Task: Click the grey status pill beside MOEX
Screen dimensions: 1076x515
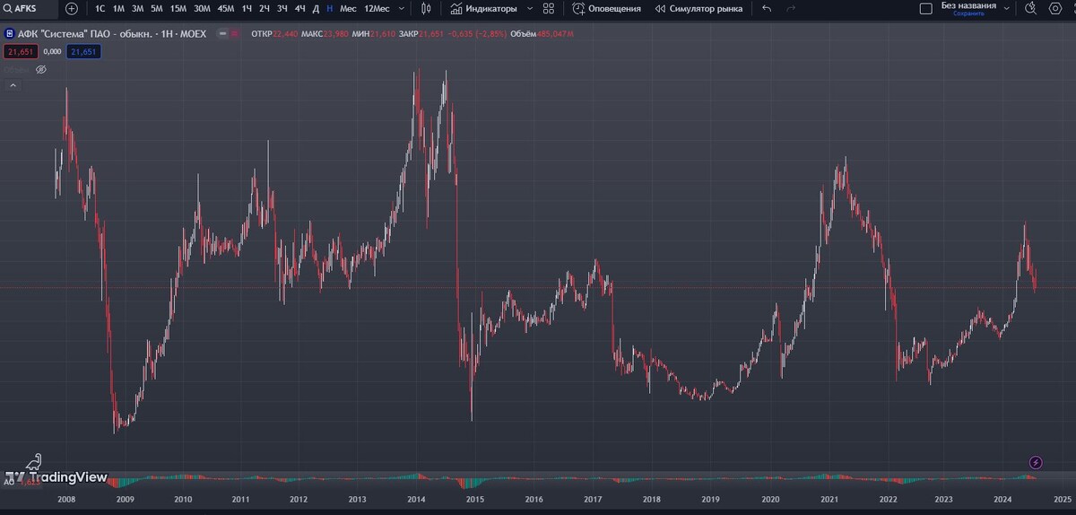Action: (222, 33)
